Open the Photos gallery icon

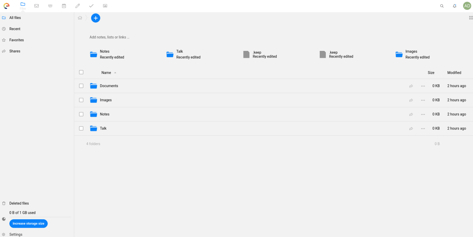click(105, 6)
